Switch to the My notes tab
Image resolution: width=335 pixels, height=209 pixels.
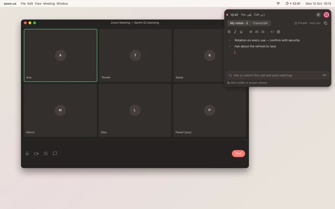[x=239, y=23]
